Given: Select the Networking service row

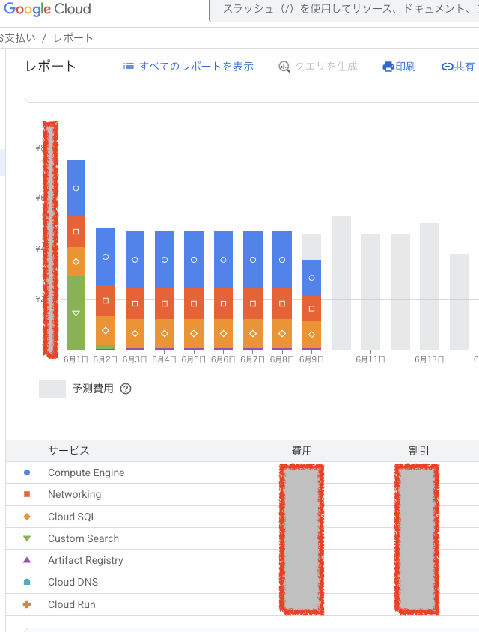Looking at the screenshot, I should (x=74, y=495).
